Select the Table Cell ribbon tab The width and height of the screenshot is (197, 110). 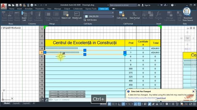tap(103, 9)
